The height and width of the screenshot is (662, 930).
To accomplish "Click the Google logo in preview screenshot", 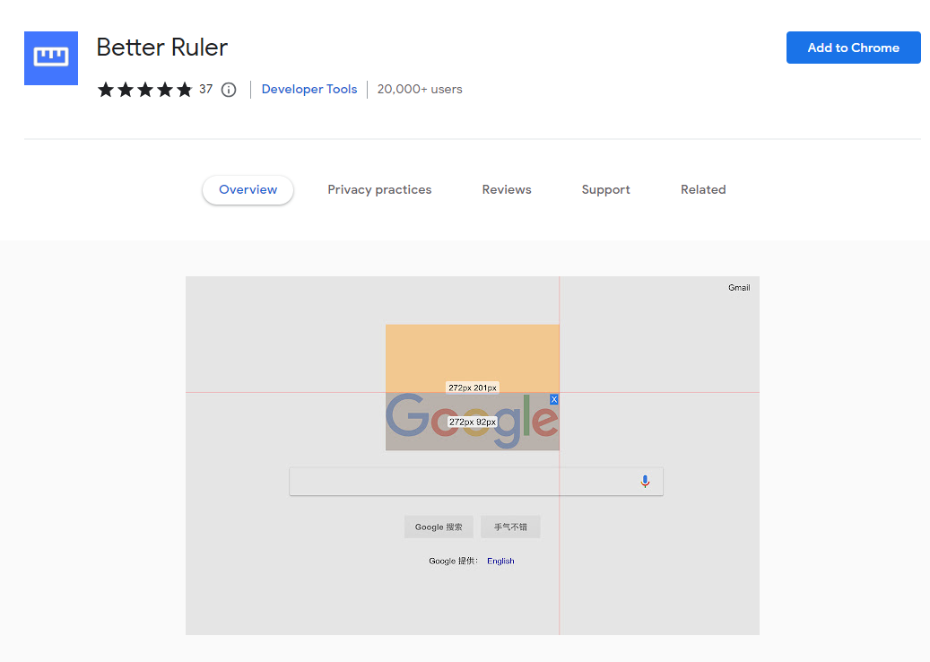I will [472, 422].
